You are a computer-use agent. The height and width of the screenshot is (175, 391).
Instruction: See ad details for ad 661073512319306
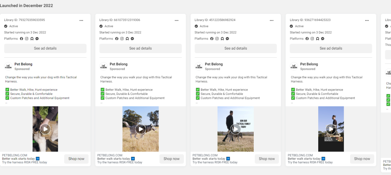coord(140,49)
